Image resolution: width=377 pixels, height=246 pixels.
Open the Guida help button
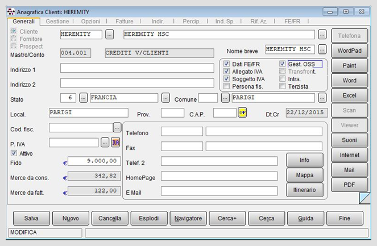tap(306, 218)
